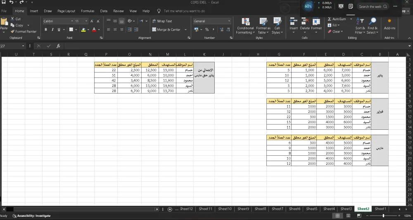Click the Insert Function fx icon
413x220 pixels.
pyautogui.click(x=59, y=46)
